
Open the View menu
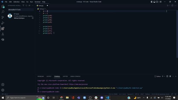(x=23, y=2)
